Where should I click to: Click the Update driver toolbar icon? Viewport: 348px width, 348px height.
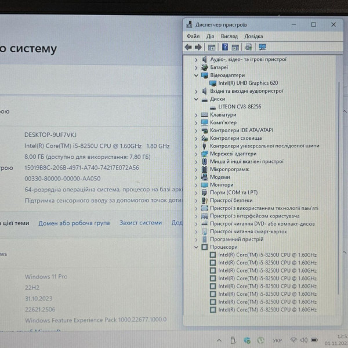(249, 47)
